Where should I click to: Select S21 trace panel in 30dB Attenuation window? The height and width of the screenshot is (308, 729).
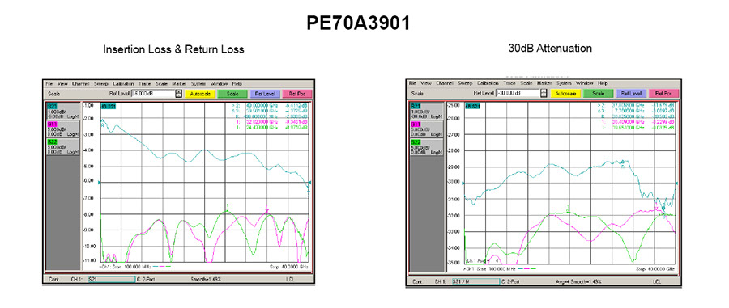click(427, 112)
